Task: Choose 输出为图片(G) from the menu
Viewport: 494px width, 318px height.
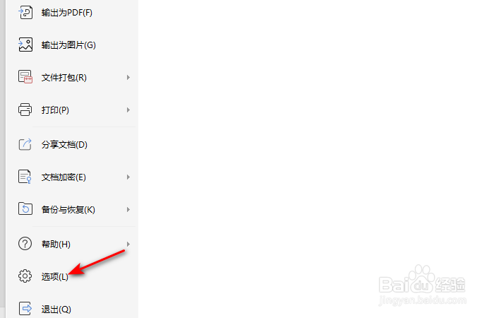Action: (x=68, y=45)
